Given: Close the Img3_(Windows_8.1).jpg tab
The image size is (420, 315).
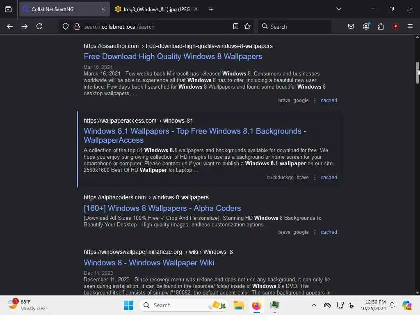Looking at the screenshot, I should [196, 9].
